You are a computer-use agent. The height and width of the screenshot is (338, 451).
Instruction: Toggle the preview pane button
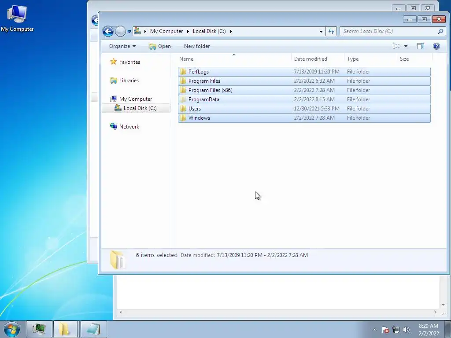(421, 46)
